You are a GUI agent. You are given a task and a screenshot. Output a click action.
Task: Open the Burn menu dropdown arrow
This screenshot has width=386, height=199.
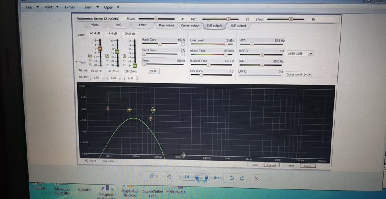pos(97,7)
